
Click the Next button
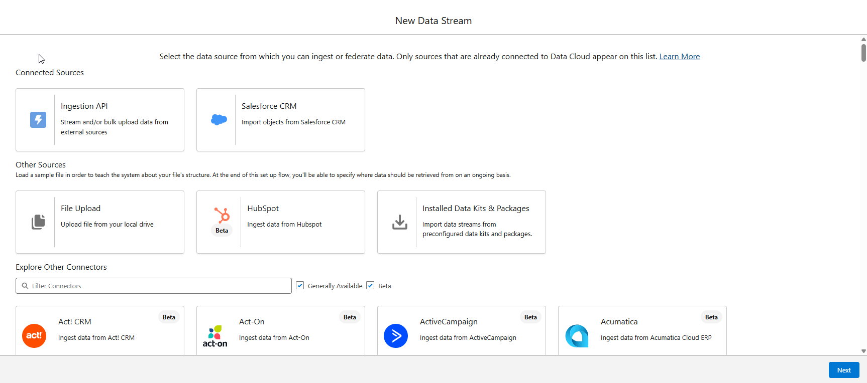(844, 370)
